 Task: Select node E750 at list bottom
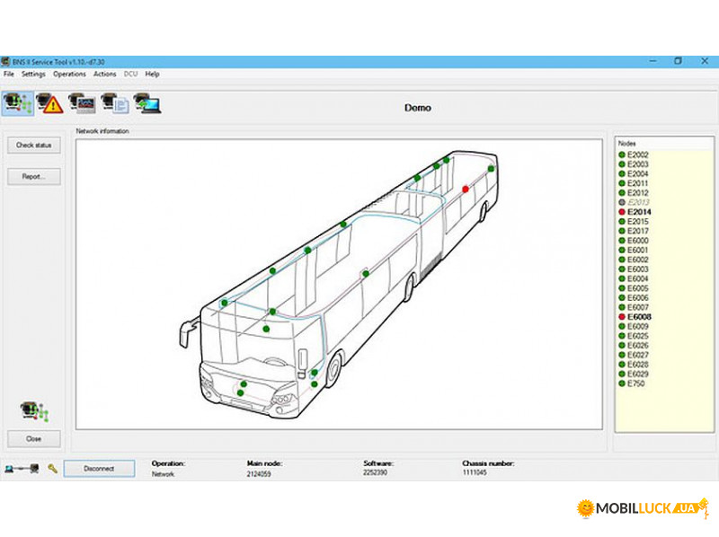635,383
